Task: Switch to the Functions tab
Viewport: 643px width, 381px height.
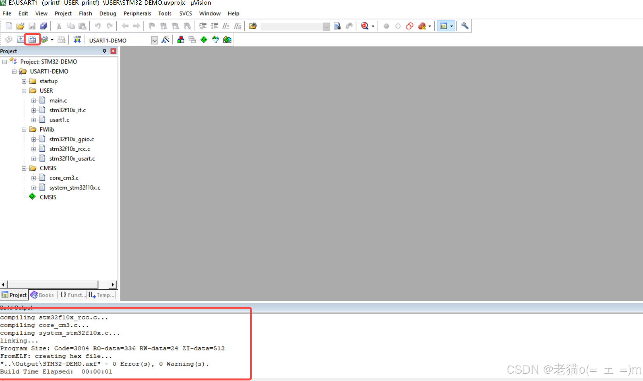Action: point(73,295)
